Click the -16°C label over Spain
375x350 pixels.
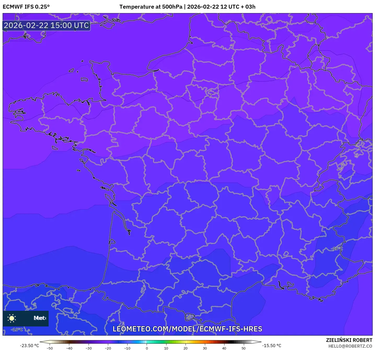click(16, 330)
